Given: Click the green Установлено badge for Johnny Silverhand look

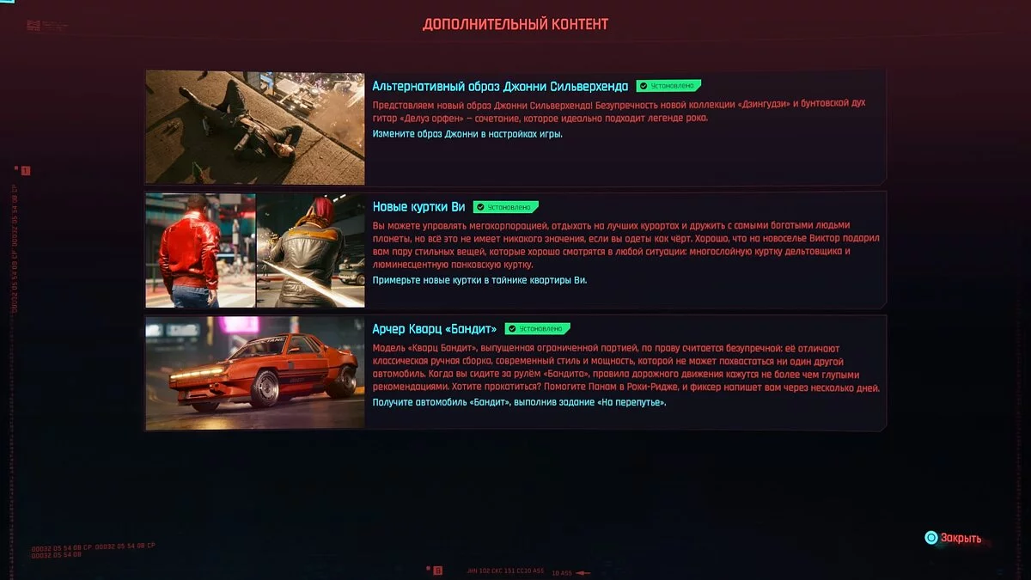Looking at the screenshot, I should tap(668, 86).
